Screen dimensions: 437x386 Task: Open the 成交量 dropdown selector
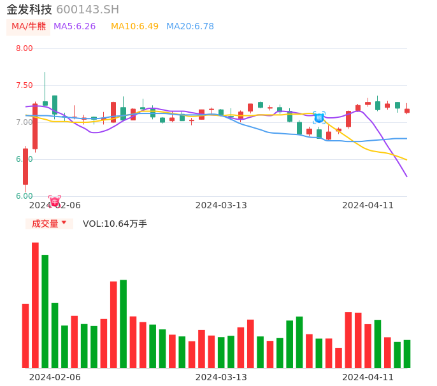coord(49,224)
